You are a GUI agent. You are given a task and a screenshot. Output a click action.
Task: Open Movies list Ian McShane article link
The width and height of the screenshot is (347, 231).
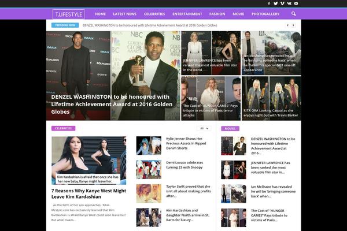coord(274,191)
